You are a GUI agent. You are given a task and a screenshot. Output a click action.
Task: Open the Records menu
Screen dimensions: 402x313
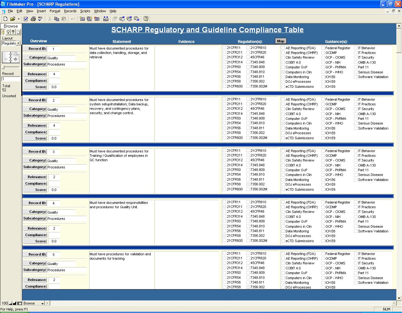click(x=70, y=11)
